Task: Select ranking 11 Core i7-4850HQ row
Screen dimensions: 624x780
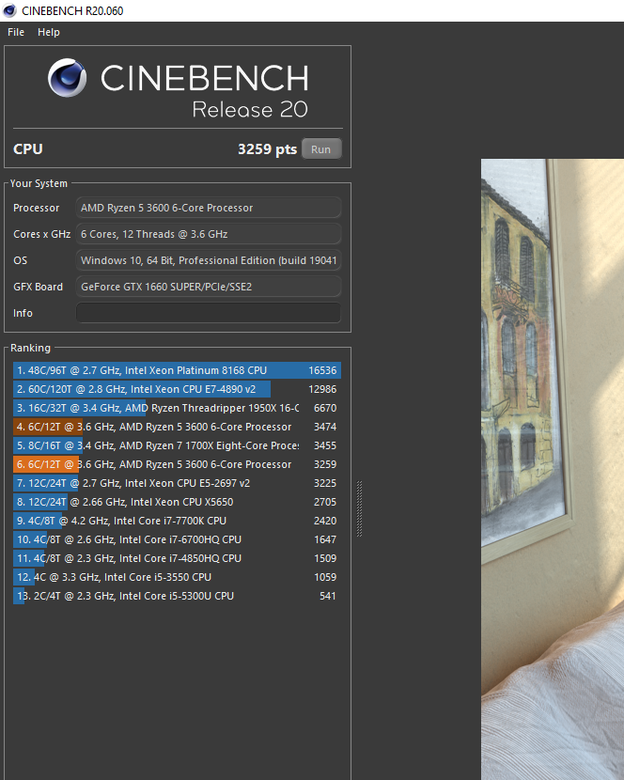Action: tap(177, 558)
